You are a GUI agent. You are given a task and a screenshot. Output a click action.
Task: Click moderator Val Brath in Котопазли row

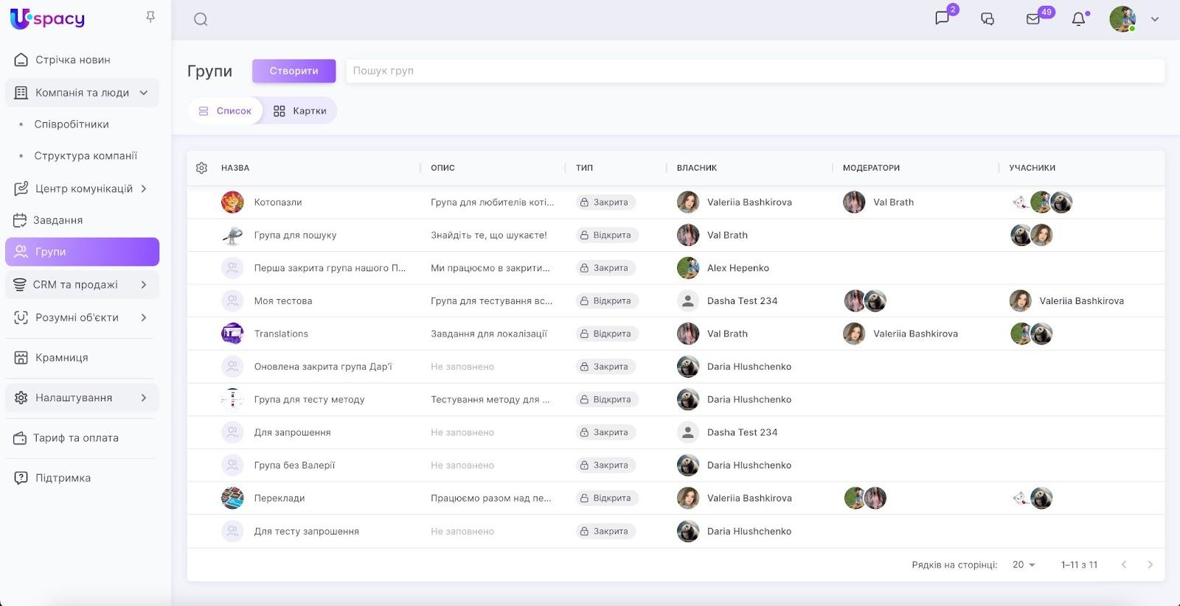893,202
